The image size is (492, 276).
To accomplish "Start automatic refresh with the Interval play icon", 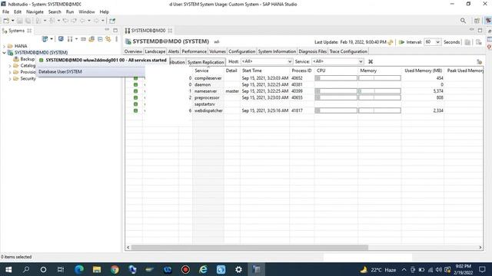I will [x=401, y=42].
